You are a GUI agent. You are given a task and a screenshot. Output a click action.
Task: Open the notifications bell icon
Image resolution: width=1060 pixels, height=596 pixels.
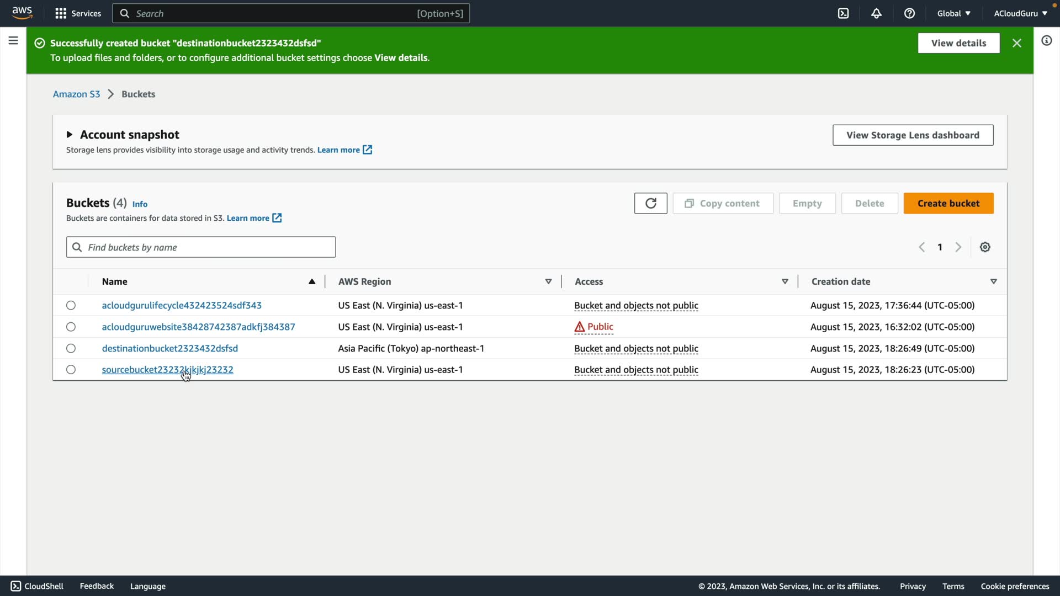point(876,13)
